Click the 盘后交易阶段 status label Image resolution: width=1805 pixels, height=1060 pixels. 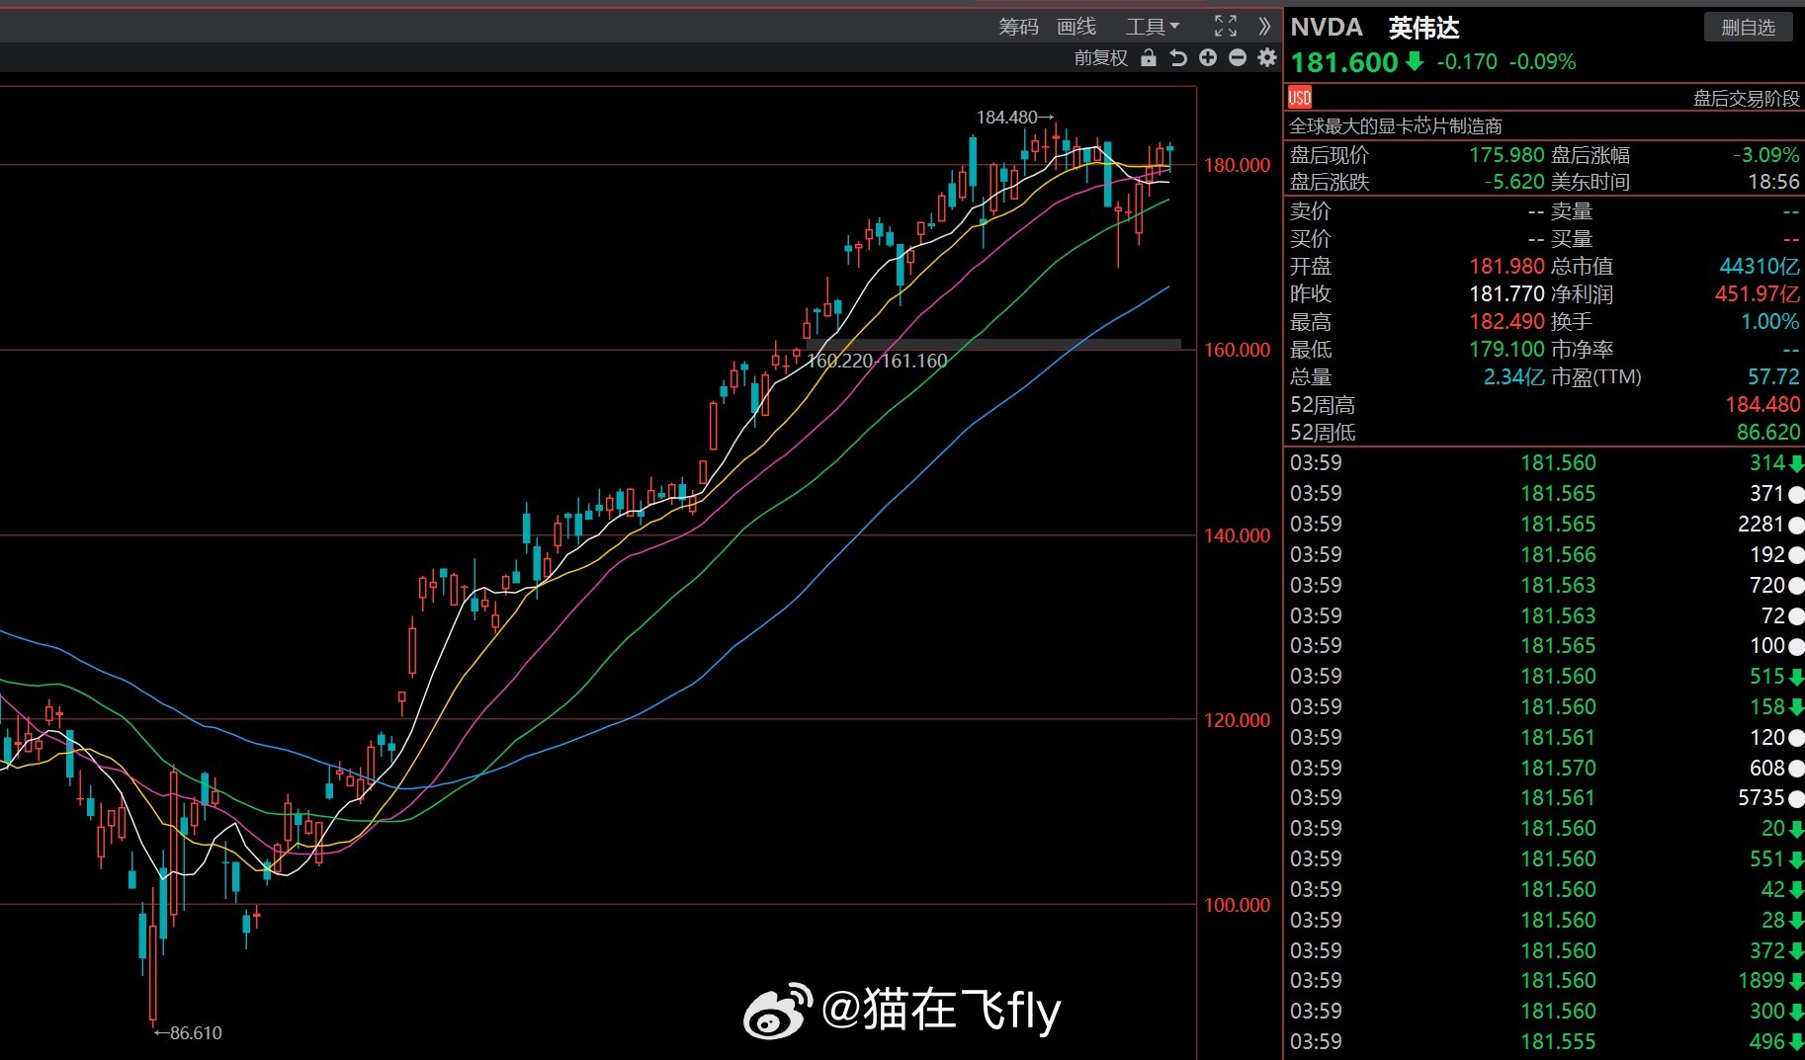tap(1747, 98)
